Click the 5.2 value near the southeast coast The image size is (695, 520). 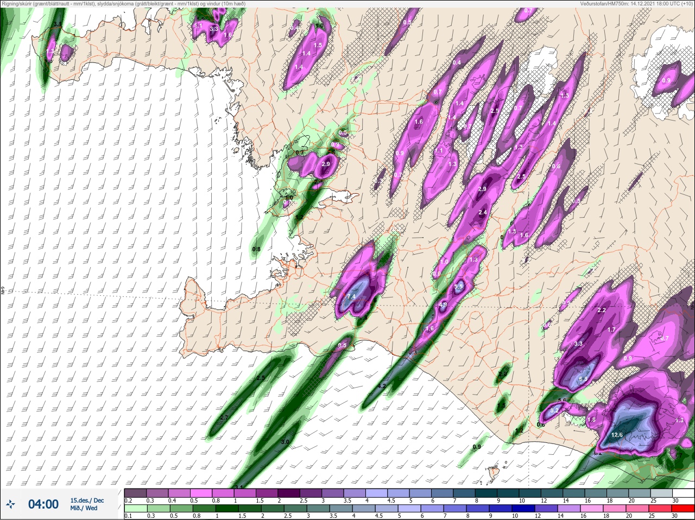click(x=554, y=411)
